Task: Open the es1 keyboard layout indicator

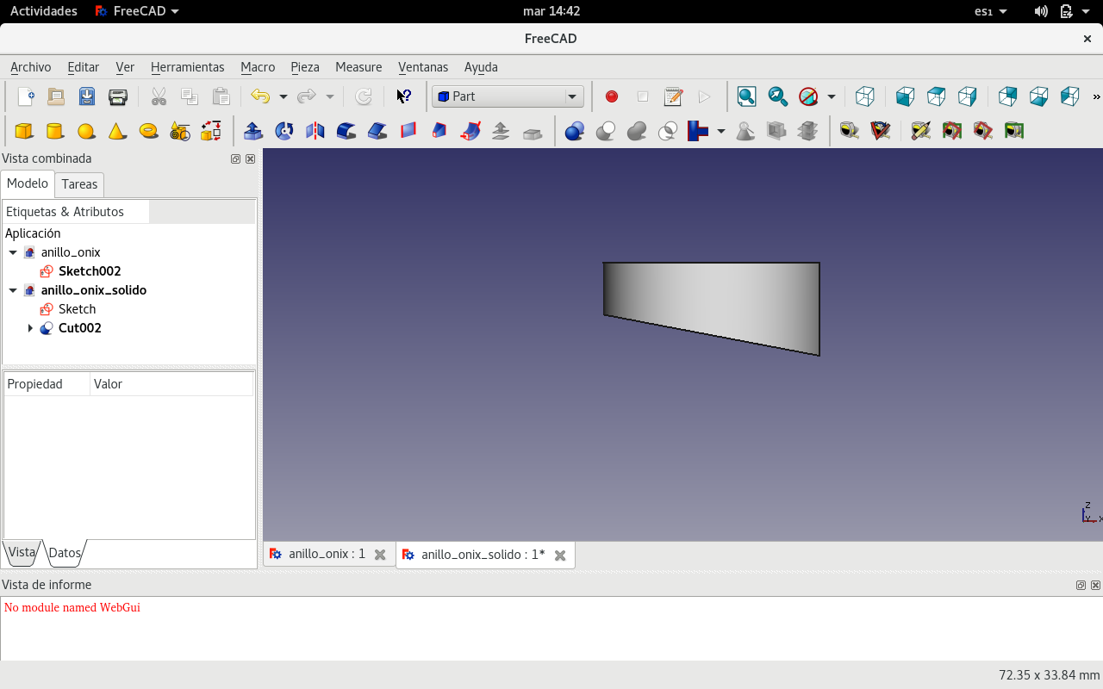Action: (x=990, y=11)
